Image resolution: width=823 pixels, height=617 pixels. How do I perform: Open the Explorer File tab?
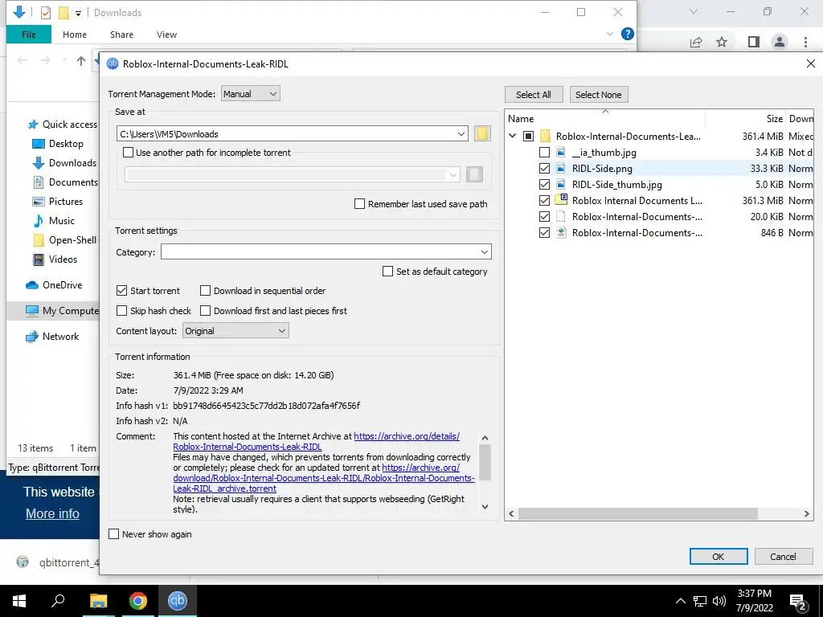coord(29,35)
